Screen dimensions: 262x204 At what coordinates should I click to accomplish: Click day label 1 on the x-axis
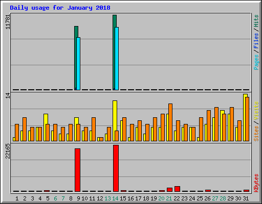[17, 198]
